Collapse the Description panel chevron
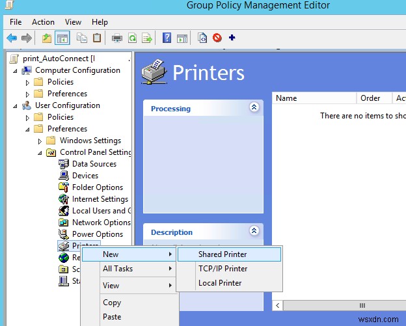The image size is (406, 326). pos(254,230)
